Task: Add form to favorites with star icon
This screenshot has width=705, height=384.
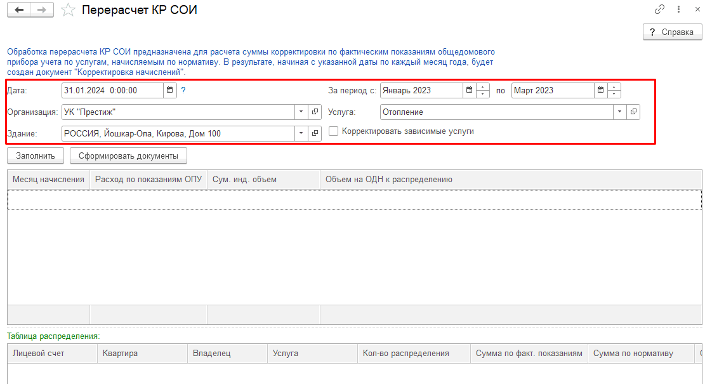Action: pyautogui.click(x=68, y=11)
